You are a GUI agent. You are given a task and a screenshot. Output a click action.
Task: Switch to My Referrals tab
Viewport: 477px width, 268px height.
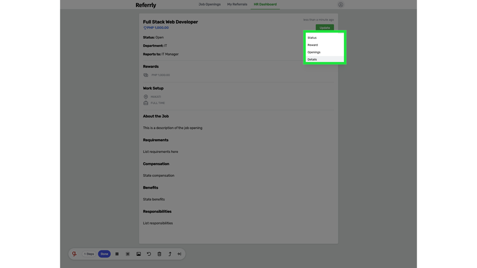click(x=237, y=4)
